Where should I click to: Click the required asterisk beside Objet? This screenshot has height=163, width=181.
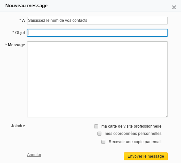13,32
